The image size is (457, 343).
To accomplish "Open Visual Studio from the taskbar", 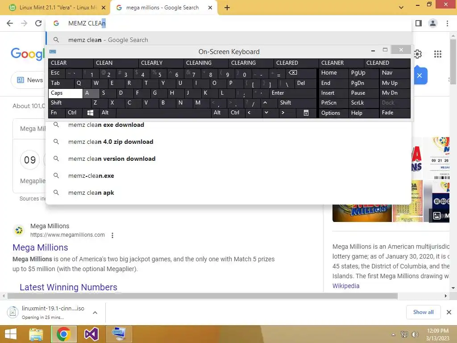I will [x=91, y=334].
